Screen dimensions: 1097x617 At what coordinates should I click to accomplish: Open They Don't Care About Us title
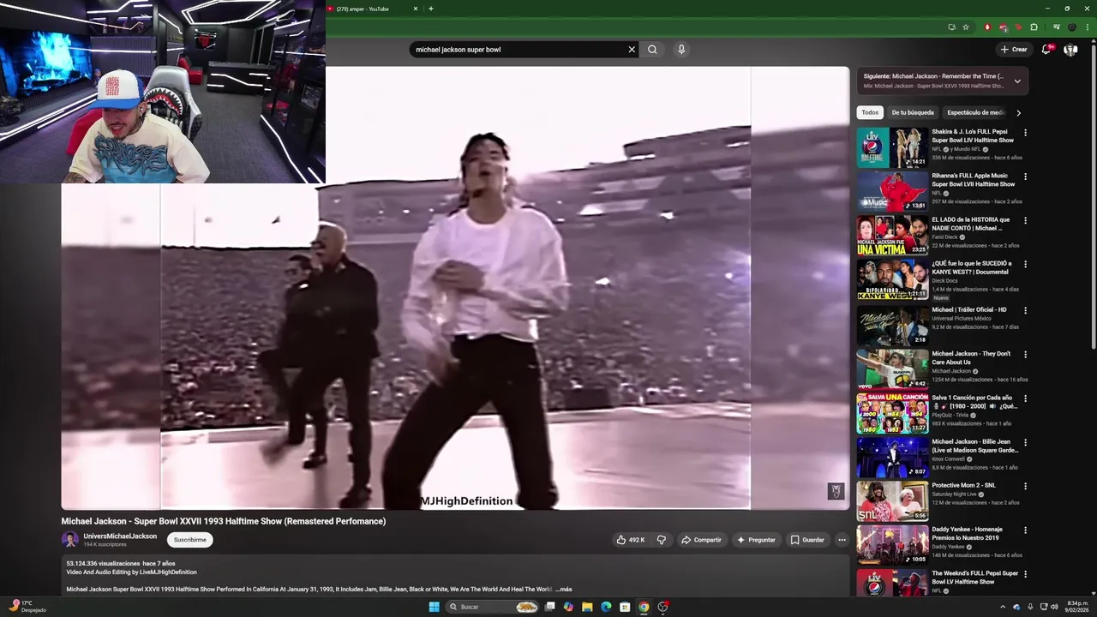pyautogui.click(x=972, y=357)
